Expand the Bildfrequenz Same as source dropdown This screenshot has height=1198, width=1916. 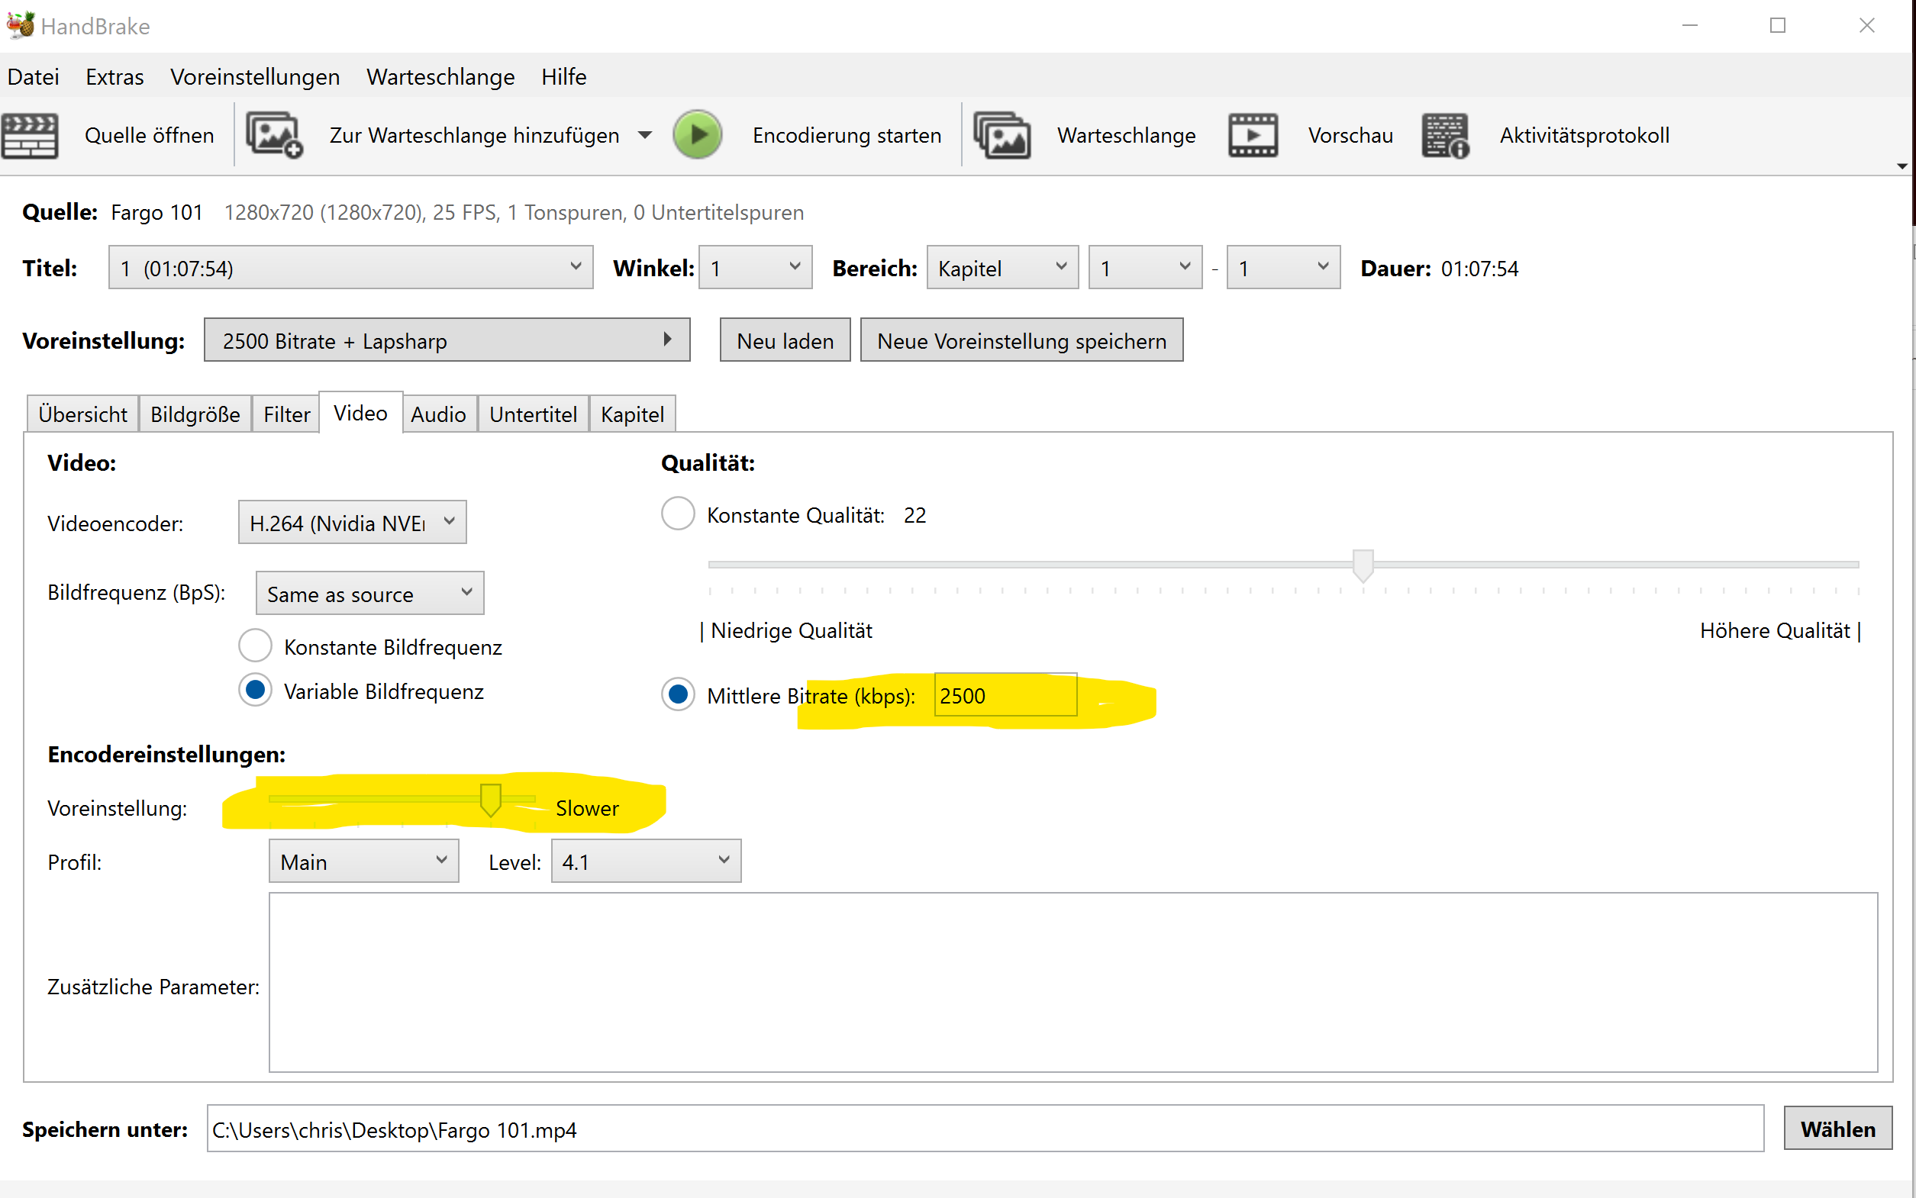pos(369,594)
